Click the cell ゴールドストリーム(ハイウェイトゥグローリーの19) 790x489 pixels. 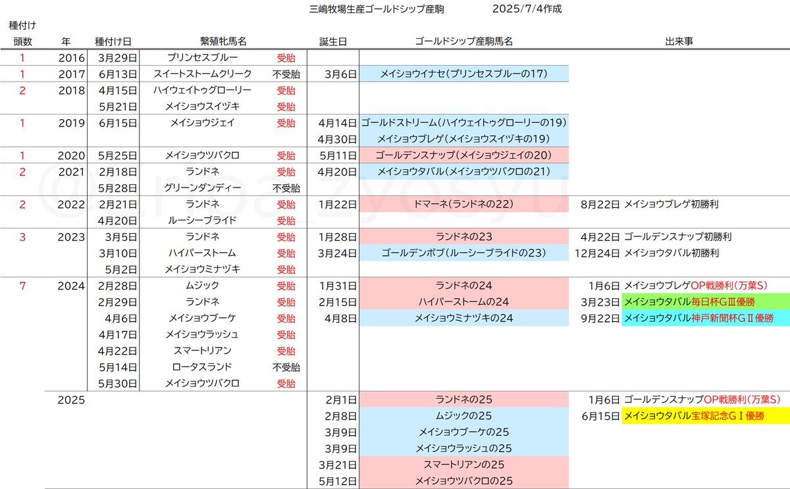point(463,123)
